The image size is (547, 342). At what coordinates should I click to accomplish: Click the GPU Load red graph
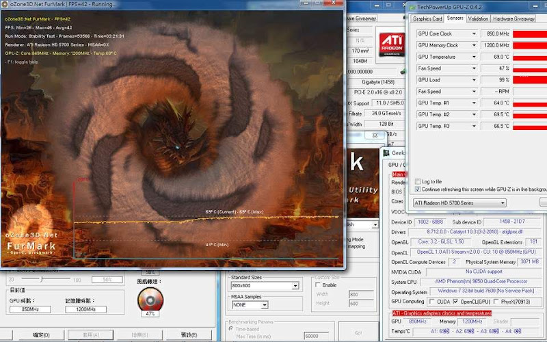529,80
